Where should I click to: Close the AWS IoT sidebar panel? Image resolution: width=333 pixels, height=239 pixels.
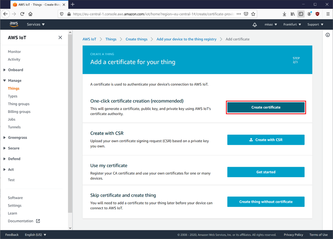pos(60,38)
